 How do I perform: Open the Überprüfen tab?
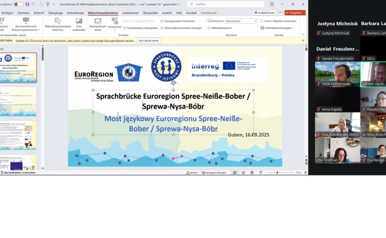(x=150, y=13)
